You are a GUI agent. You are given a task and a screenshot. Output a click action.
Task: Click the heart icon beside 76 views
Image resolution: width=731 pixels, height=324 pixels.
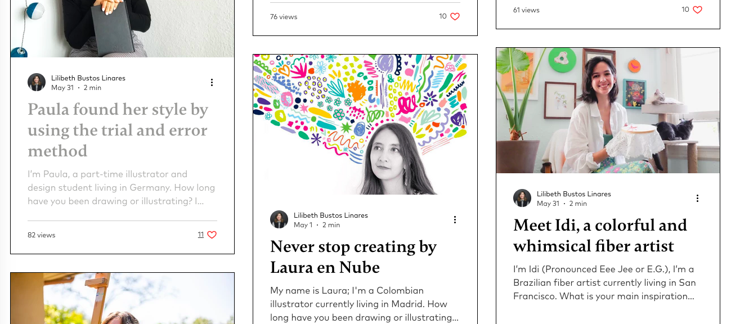(x=455, y=17)
